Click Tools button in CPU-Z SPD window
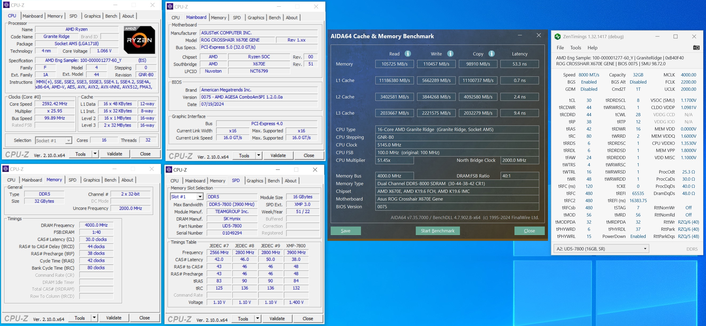The image size is (706, 326). (243, 318)
